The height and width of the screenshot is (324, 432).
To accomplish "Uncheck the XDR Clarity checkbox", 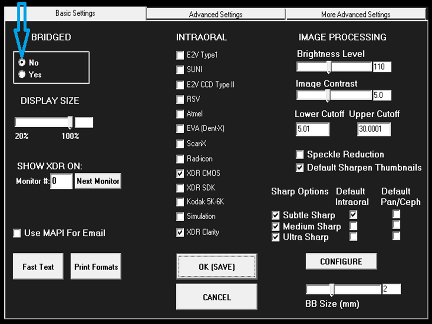I will [180, 233].
